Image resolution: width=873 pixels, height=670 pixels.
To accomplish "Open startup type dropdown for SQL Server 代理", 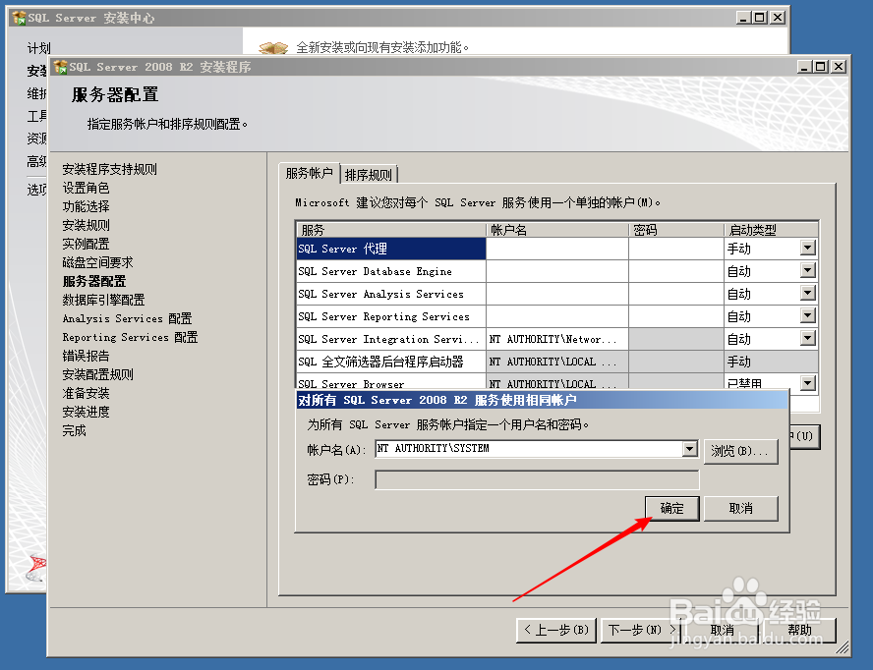I will 807,248.
